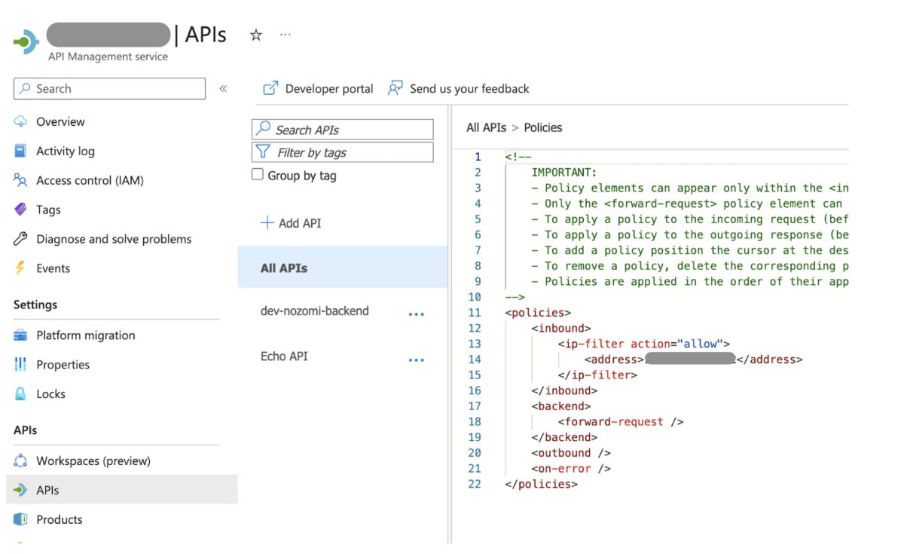This screenshot has width=904, height=554.
Task: Toggle the Group by tag checkbox
Action: pyautogui.click(x=258, y=175)
